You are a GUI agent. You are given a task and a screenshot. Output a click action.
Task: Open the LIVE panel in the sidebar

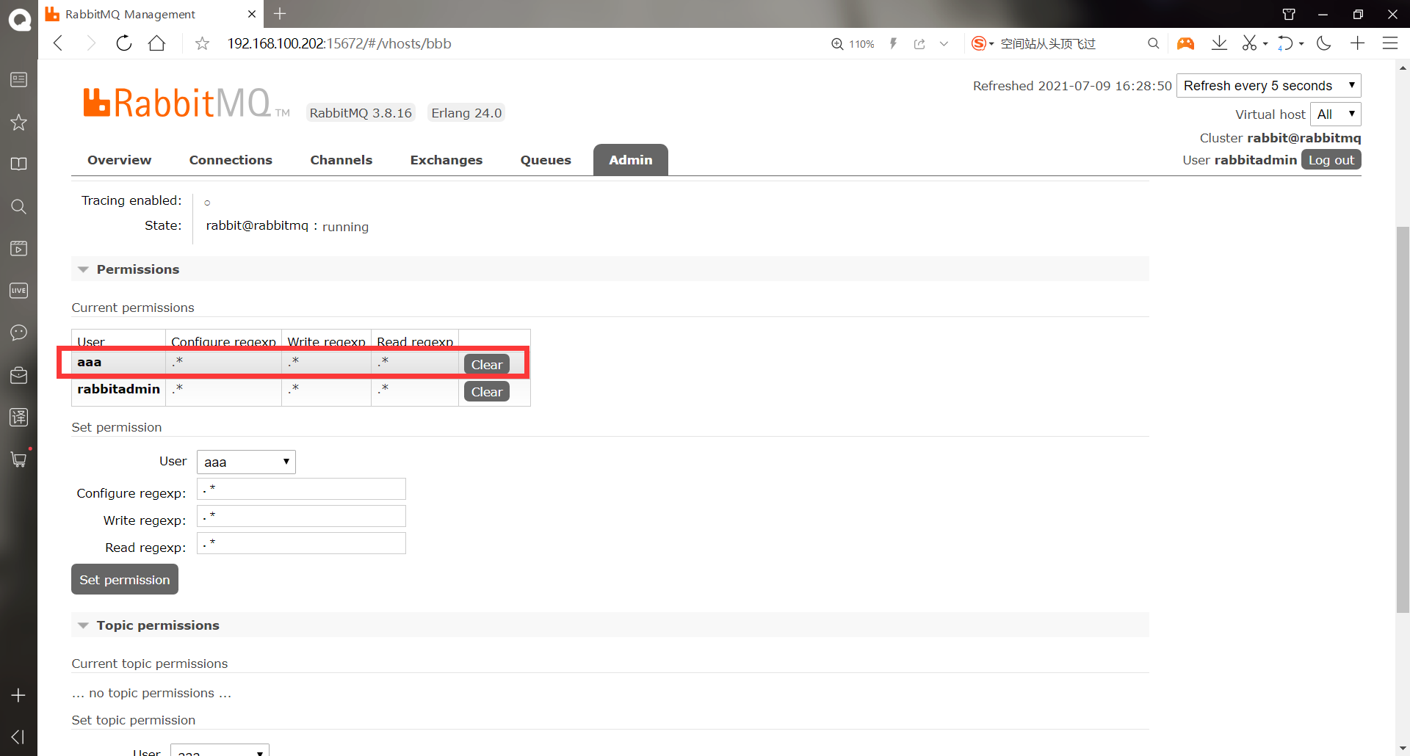(18, 291)
